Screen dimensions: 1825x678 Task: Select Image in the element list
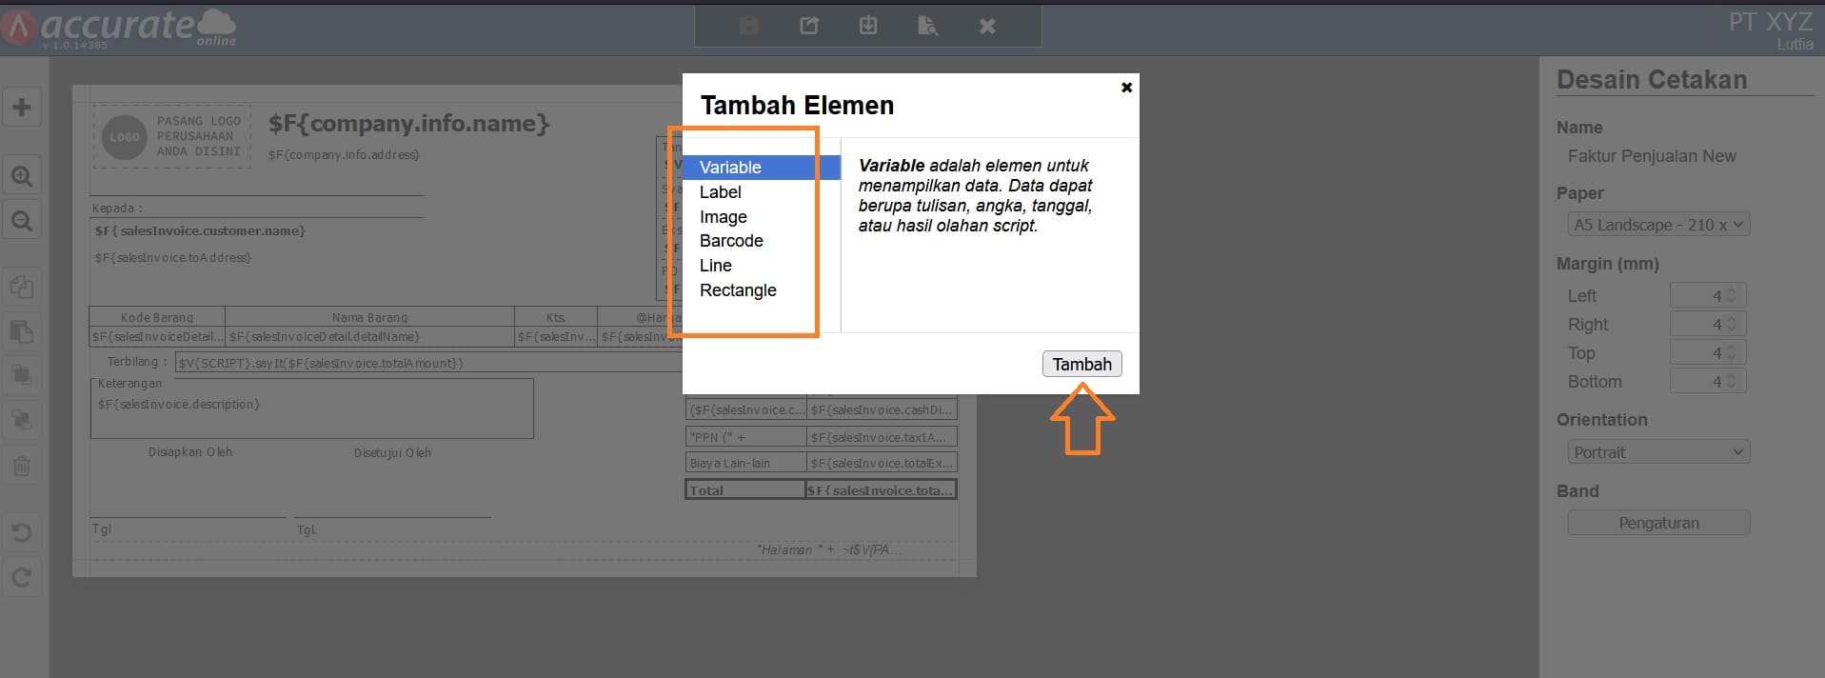[x=723, y=217]
